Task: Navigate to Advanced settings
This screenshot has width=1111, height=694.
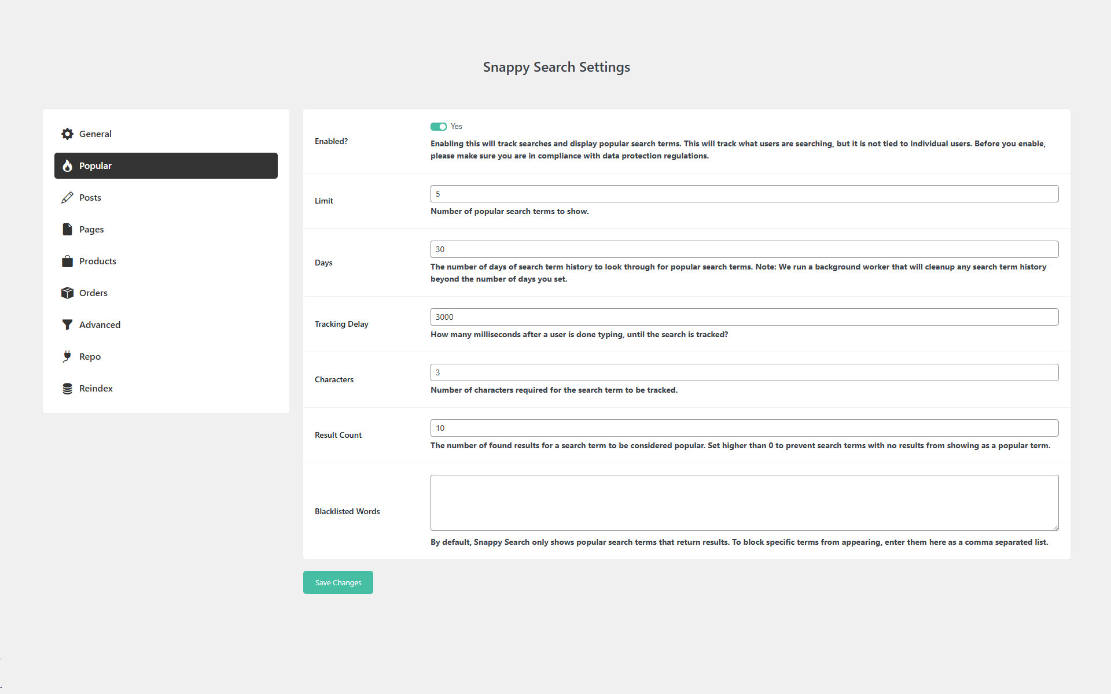Action: point(166,324)
